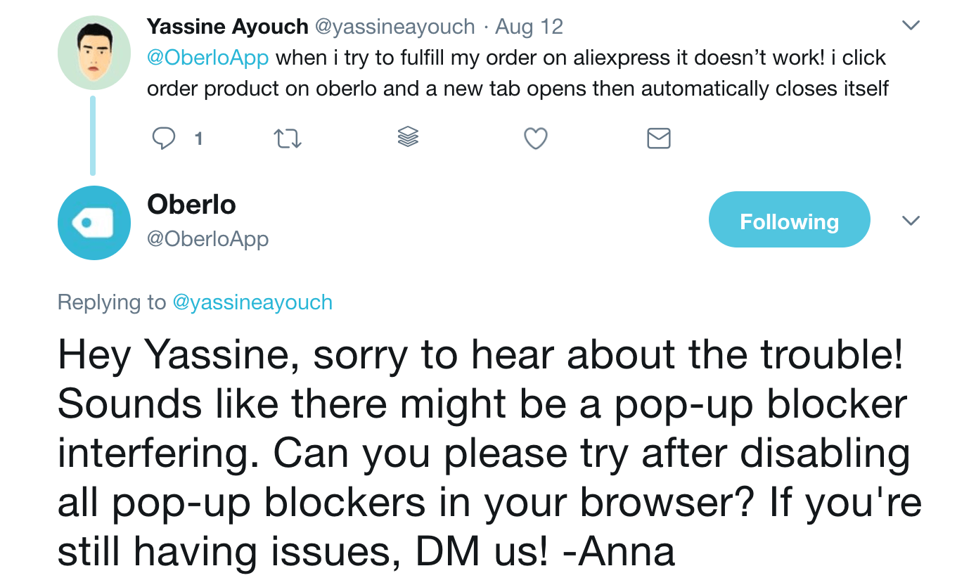
Task: Select the retweet icon under the tweet
Action: click(x=287, y=139)
